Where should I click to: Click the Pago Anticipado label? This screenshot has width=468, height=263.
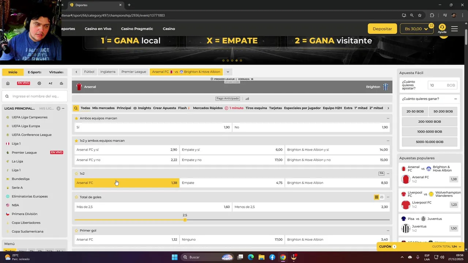click(x=227, y=99)
